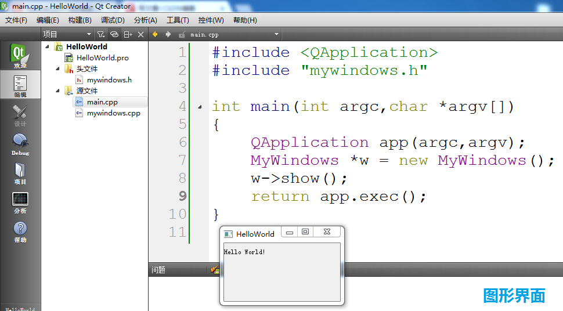The height and width of the screenshot is (311, 563).
Task: Click the sources folder icon
Action: pos(68,91)
